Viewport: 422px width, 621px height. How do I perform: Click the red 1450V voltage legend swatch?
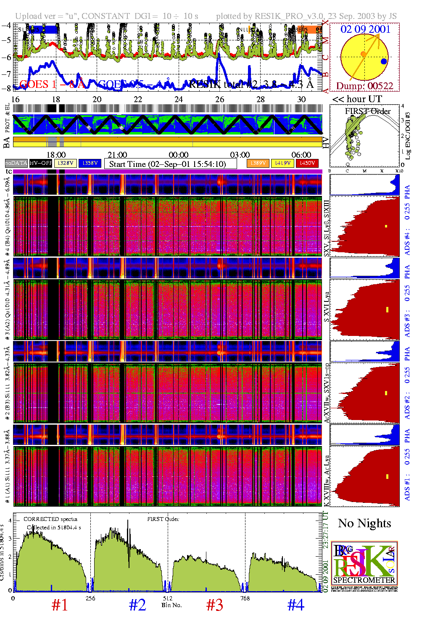tap(307, 163)
